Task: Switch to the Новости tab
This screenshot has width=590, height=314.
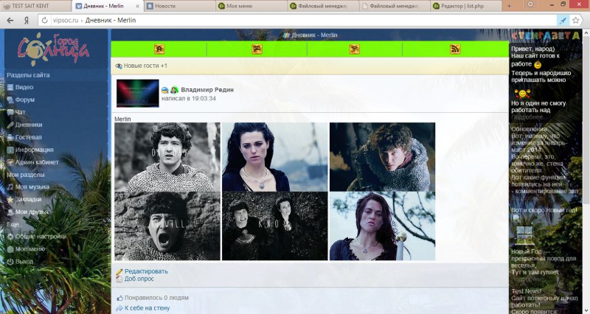Action: point(180,6)
